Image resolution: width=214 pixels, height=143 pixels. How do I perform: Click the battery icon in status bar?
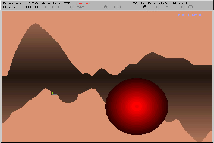click(56, 7)
